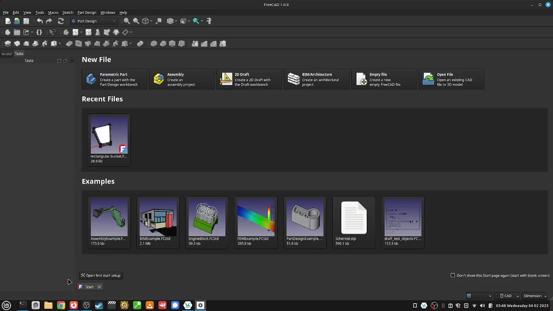Expand the draw style dropdown arrow
553x311 pixels.
point(176,21)
